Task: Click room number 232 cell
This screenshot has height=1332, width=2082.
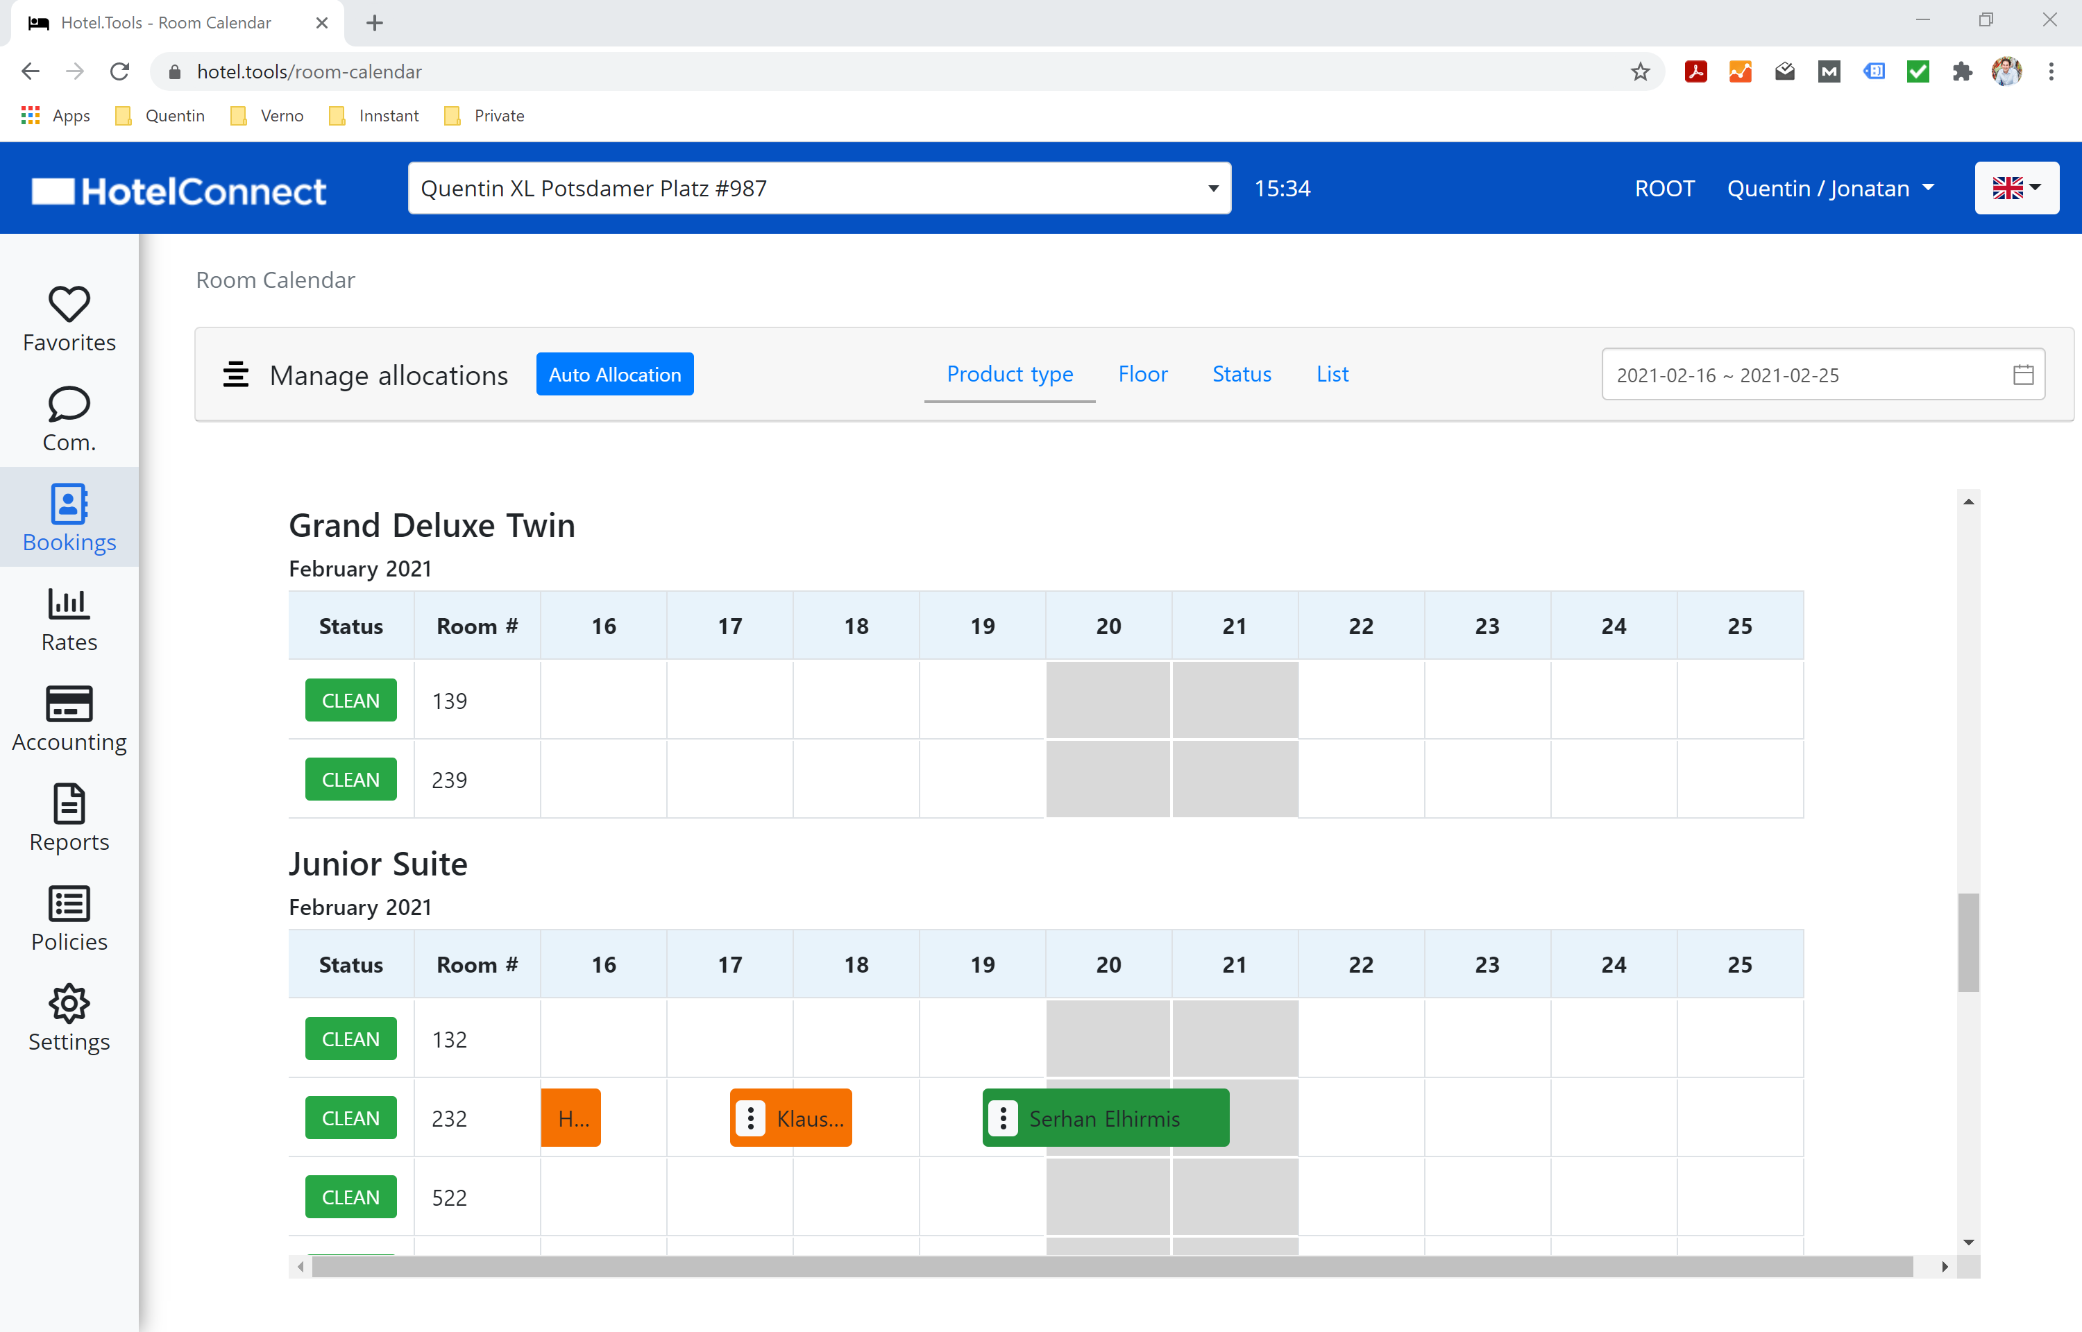Action: (477, 1118)
